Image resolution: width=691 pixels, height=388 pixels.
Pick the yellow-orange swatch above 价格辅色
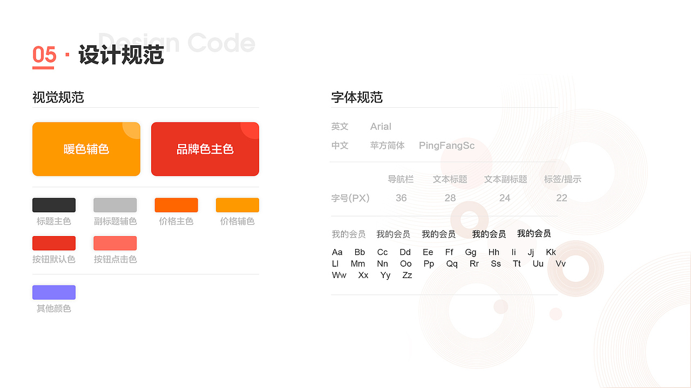238,205
